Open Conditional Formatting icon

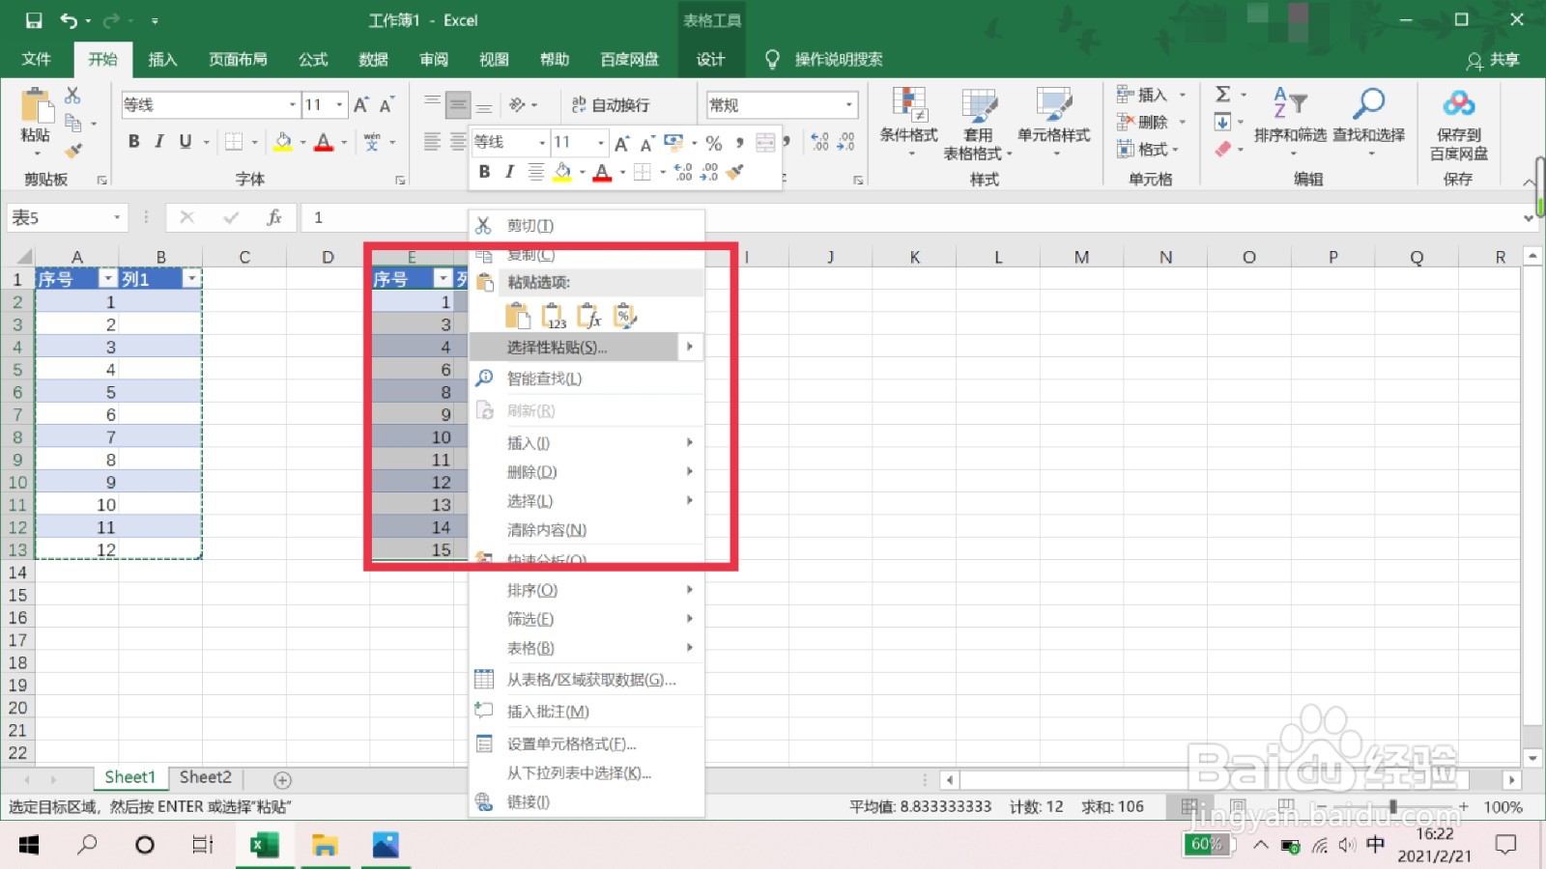point(908,105)
